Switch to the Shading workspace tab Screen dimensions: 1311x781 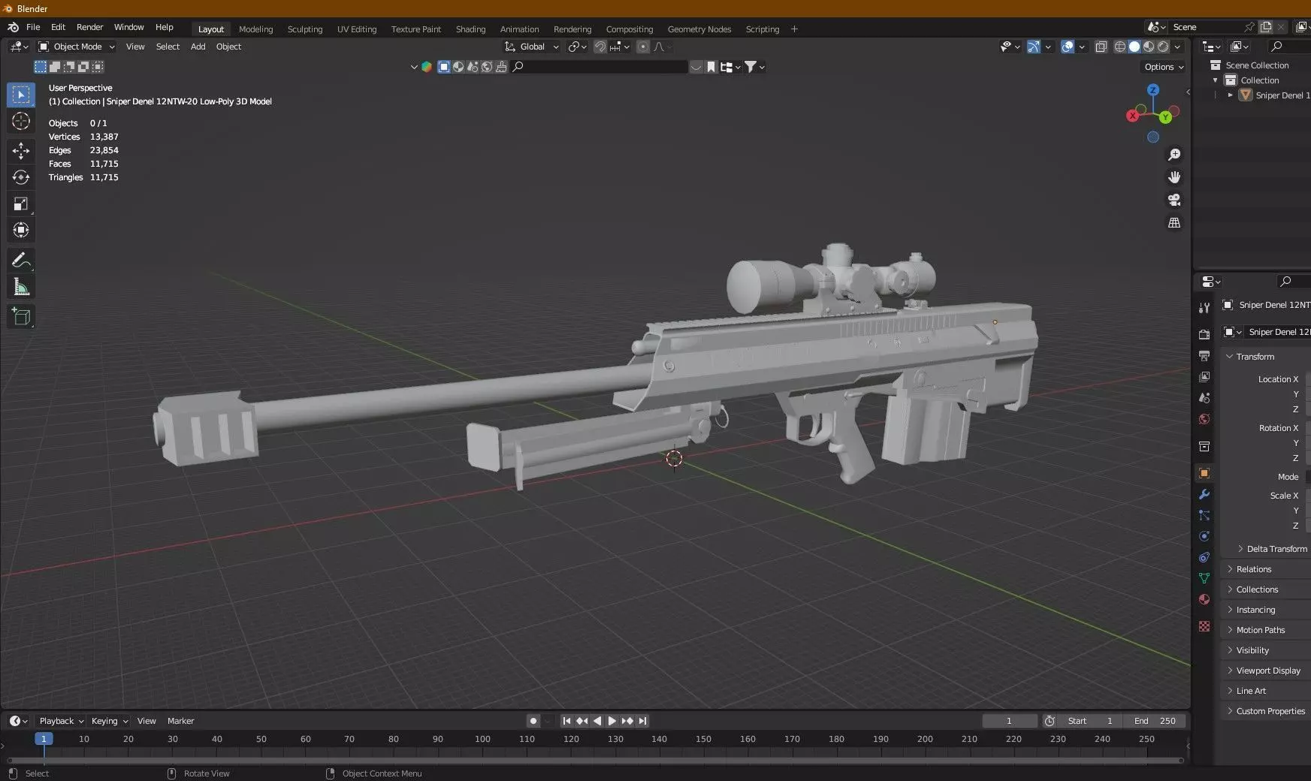[470, 29]
